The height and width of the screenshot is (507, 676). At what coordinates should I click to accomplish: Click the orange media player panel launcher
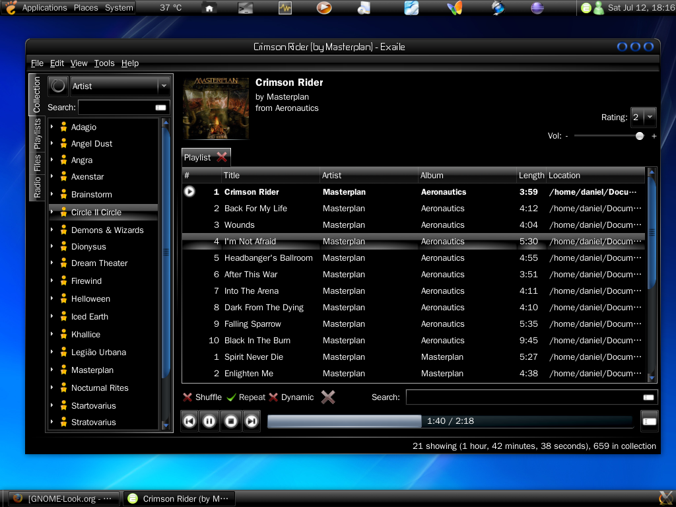coord(323,8)
